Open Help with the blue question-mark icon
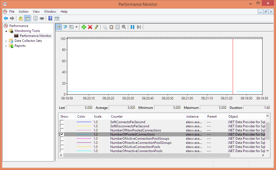 50,18
